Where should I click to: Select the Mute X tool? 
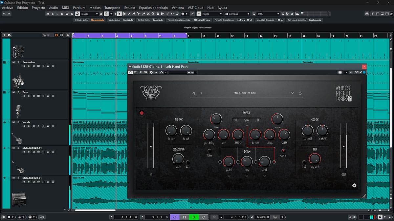[x=148, y=14]
